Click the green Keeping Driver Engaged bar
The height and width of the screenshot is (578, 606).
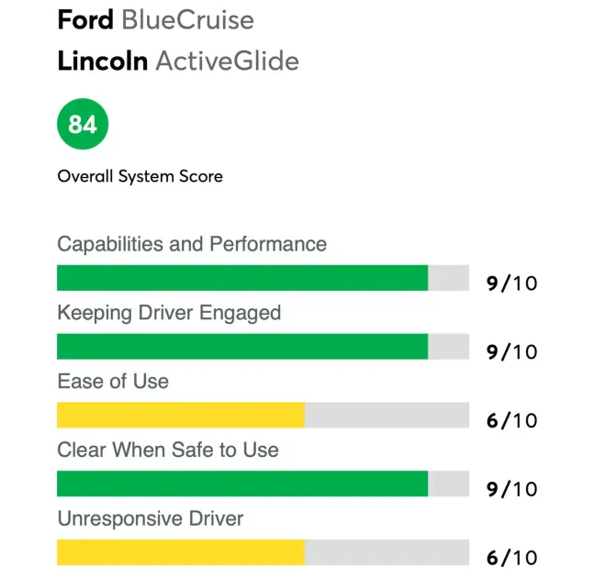click(x=242, y=347)
